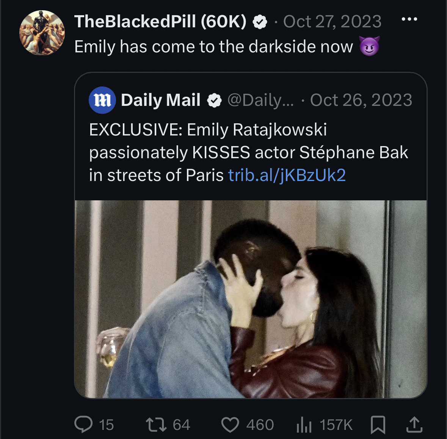
Task: Open the Daily Mail account name
Action: pyautogui.click(x=160, y=100)
